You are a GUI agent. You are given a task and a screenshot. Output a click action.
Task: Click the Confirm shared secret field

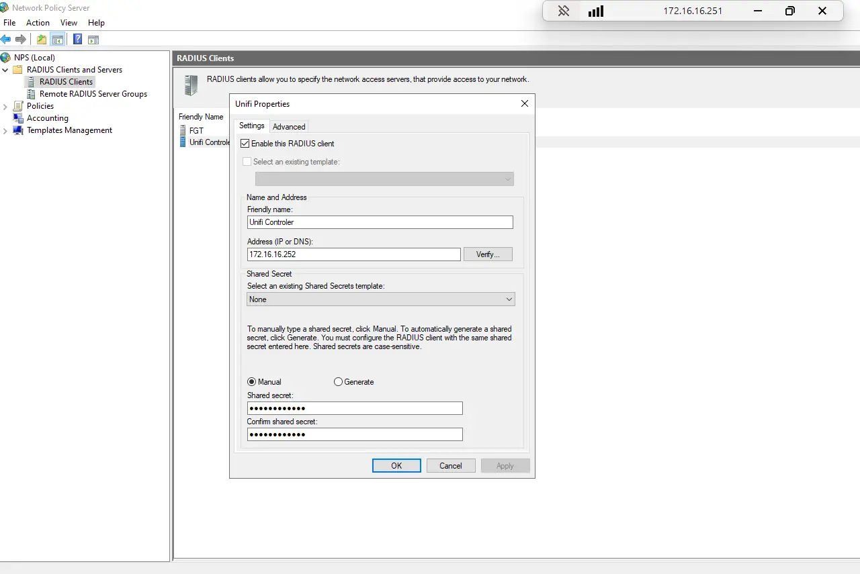click(355, 434)
